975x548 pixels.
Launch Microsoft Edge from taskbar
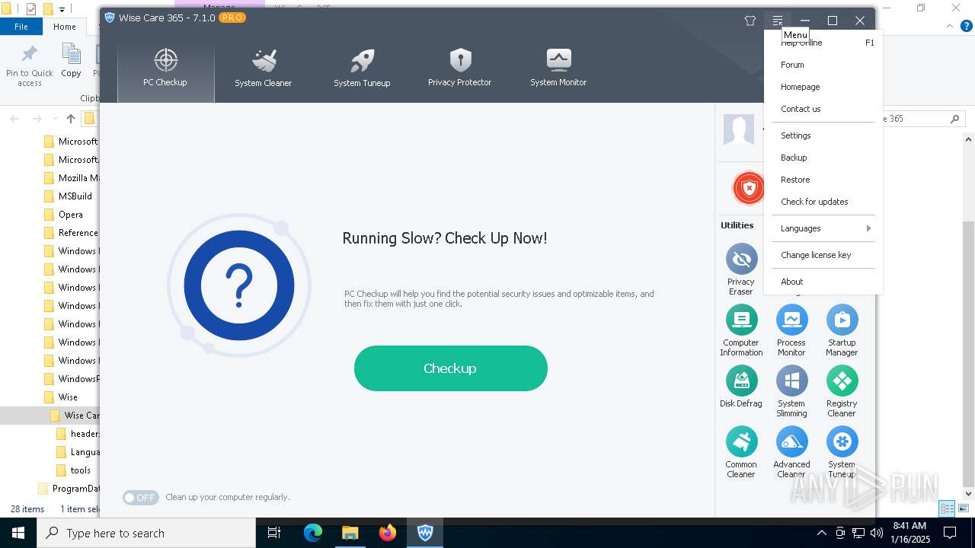click(313, 533)
